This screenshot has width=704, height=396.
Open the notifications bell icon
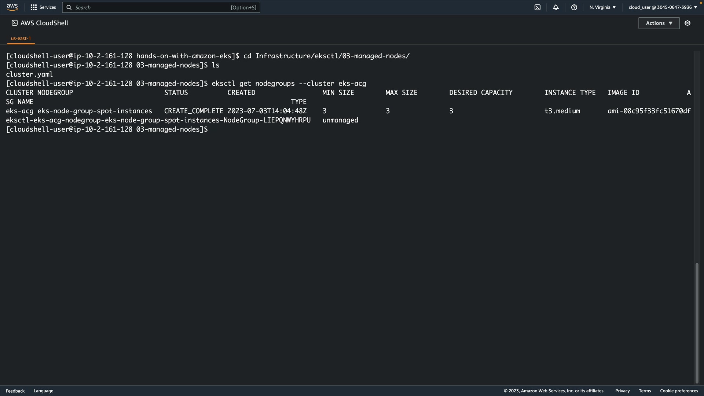555,7
